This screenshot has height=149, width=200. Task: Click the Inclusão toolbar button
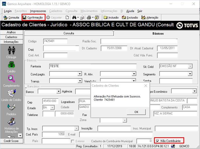point(111,18)
